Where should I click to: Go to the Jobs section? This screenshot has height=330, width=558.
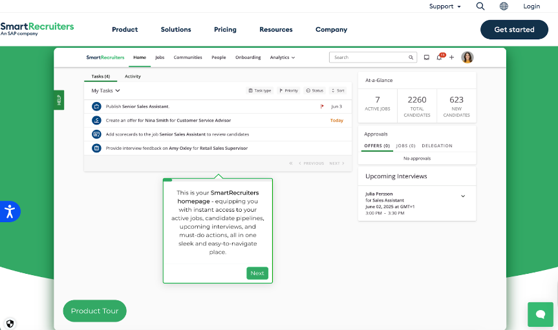[x=160, y=57]
